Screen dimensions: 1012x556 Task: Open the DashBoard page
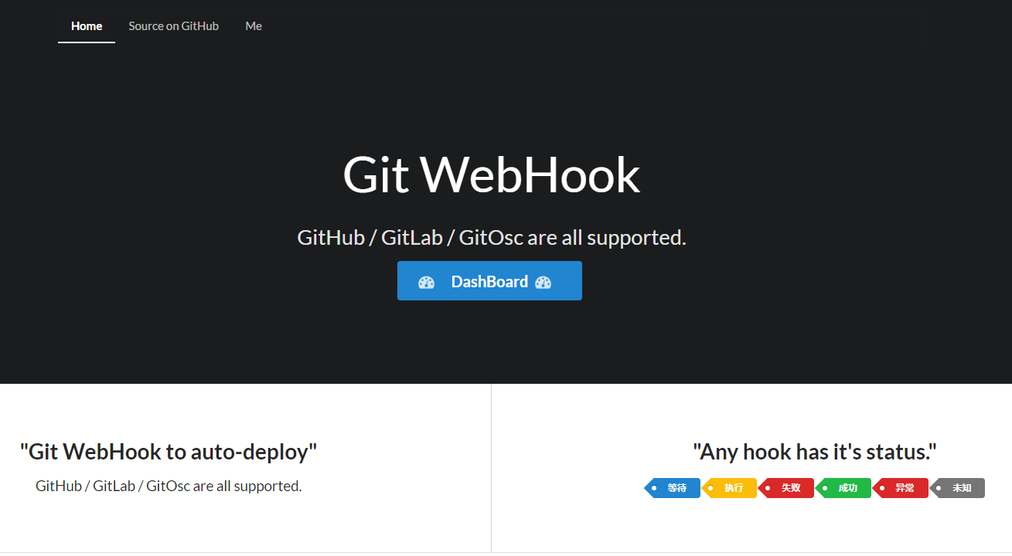coord(489,280)
